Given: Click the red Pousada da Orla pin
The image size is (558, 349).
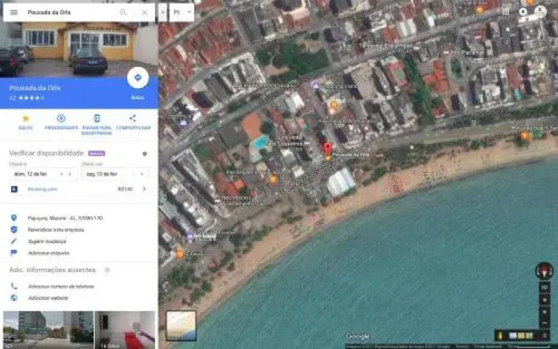Looking at the screenshot, I should pos(328,149).
